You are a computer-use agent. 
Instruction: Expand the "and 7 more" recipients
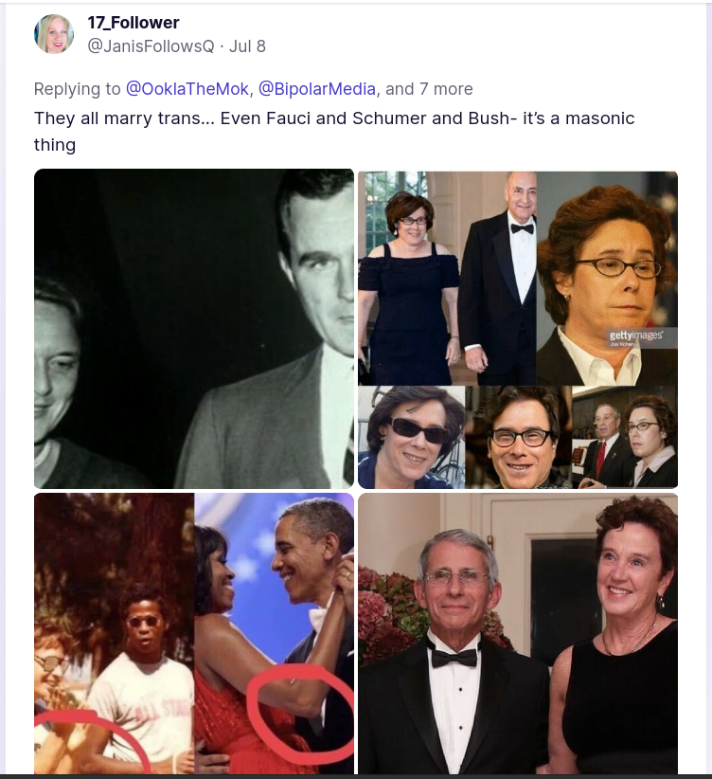pyautogui.click(x=429, y=89)
